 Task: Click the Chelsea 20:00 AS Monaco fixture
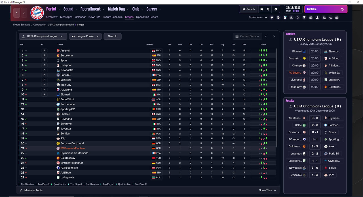315,65
